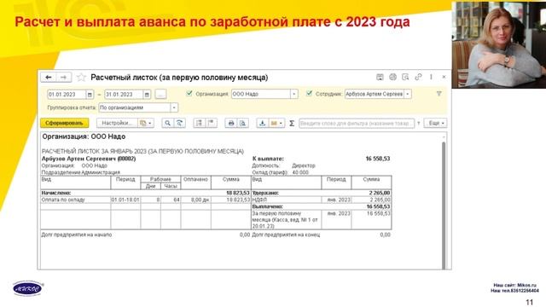This screenshot has width=546, height=307.
Task: Click the report variants icon next to Настройки
Action: tap(142, 123)
